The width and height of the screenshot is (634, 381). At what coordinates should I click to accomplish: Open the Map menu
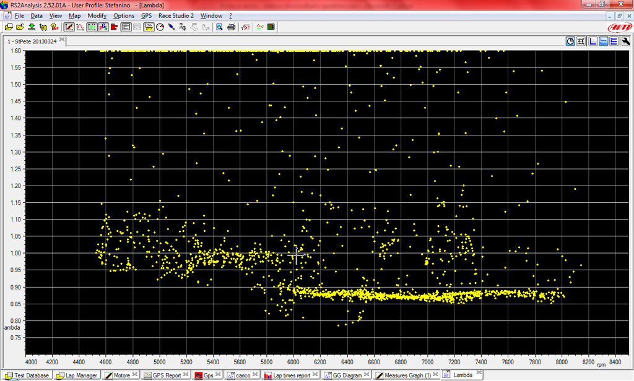click(x=74, y=15)
